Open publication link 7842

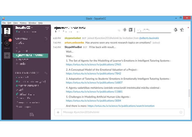(x=93, y=73)
